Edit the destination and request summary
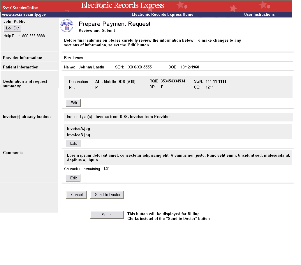This screenshot has height=265, width=301. [73, 103]
